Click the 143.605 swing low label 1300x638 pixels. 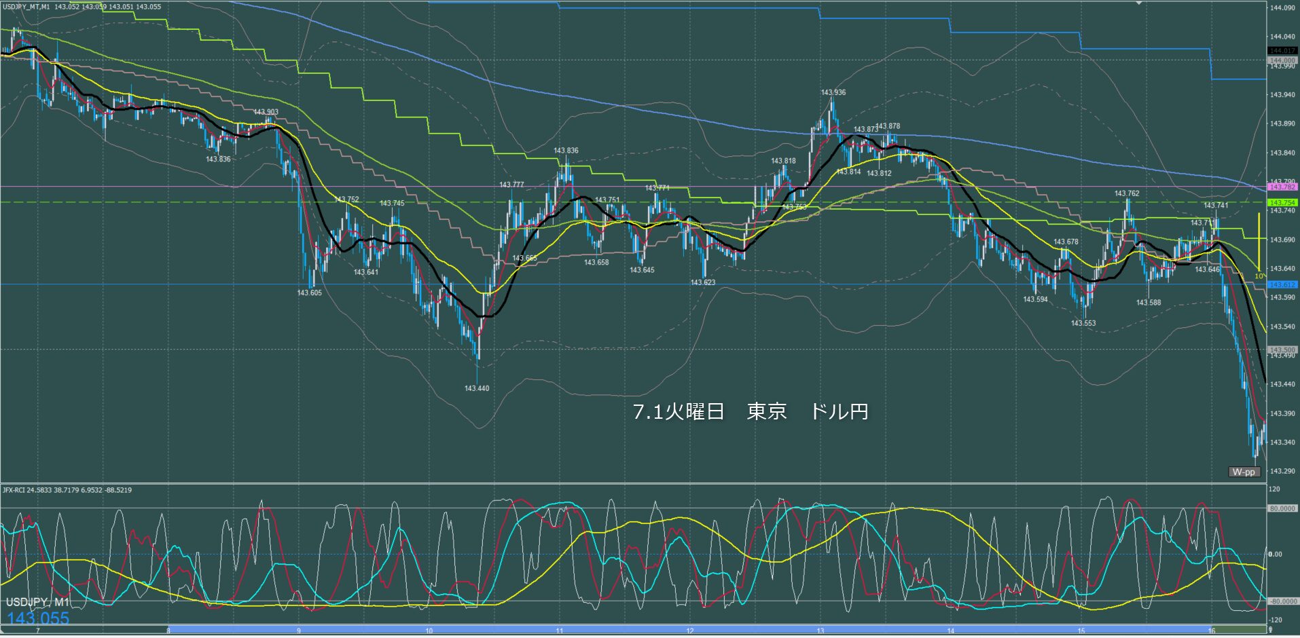pos(309,293)
